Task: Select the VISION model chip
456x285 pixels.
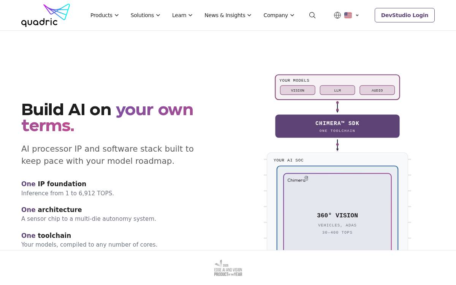Action: 298,90
